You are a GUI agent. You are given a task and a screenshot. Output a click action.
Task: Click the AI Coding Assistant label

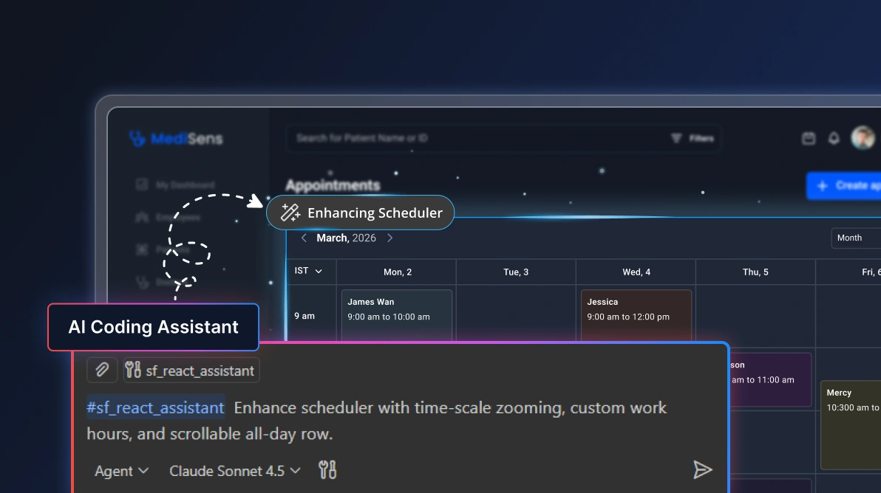click(x=154, y=327)
